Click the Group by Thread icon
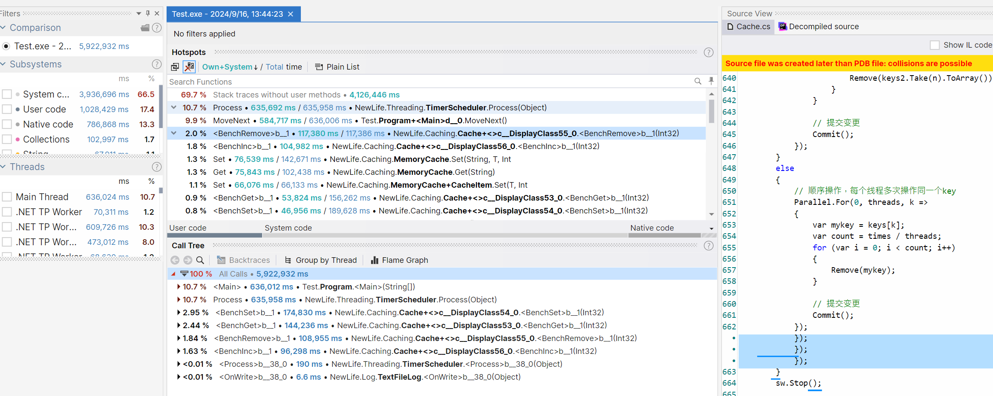This screenshot has width=993, height=396. point(288,260)
